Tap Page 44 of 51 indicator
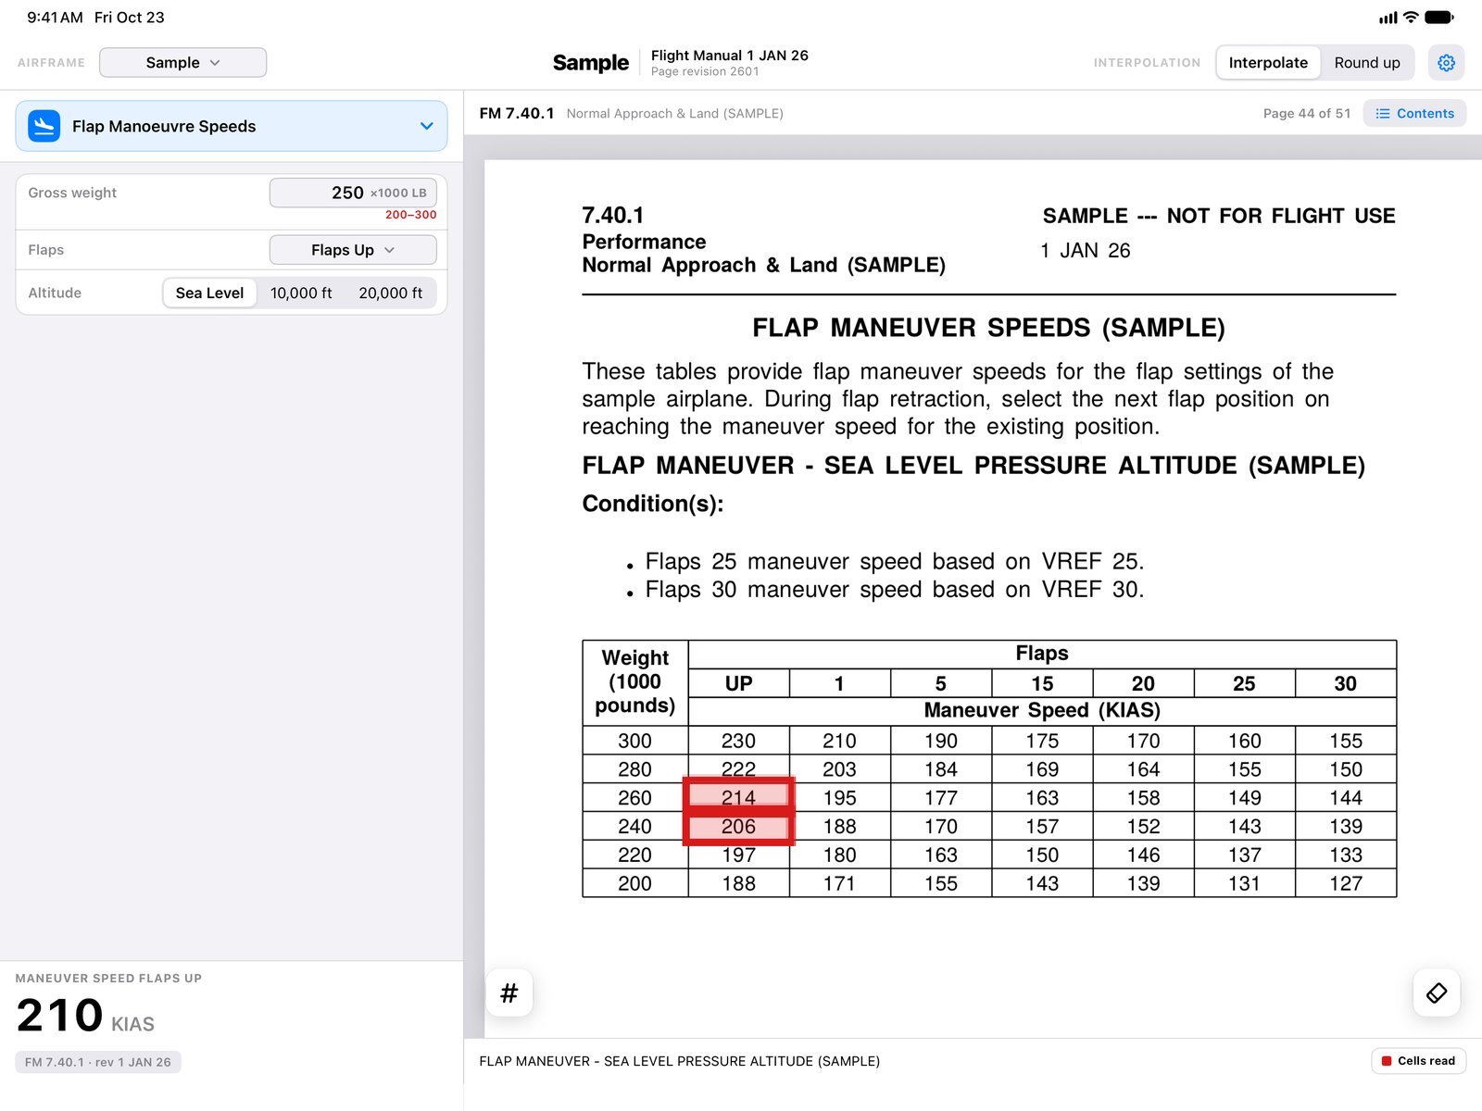The width and height of the screenshot is (1482, 1111). (x=1307, y=114)
